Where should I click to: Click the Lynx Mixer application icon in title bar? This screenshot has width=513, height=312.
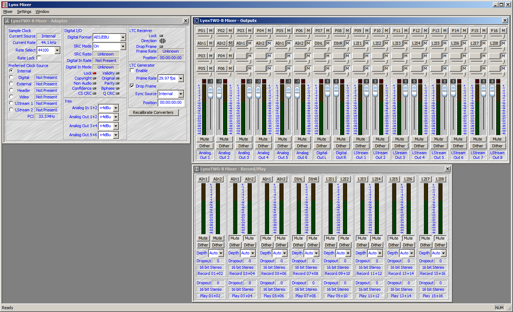tap(4, 5)
